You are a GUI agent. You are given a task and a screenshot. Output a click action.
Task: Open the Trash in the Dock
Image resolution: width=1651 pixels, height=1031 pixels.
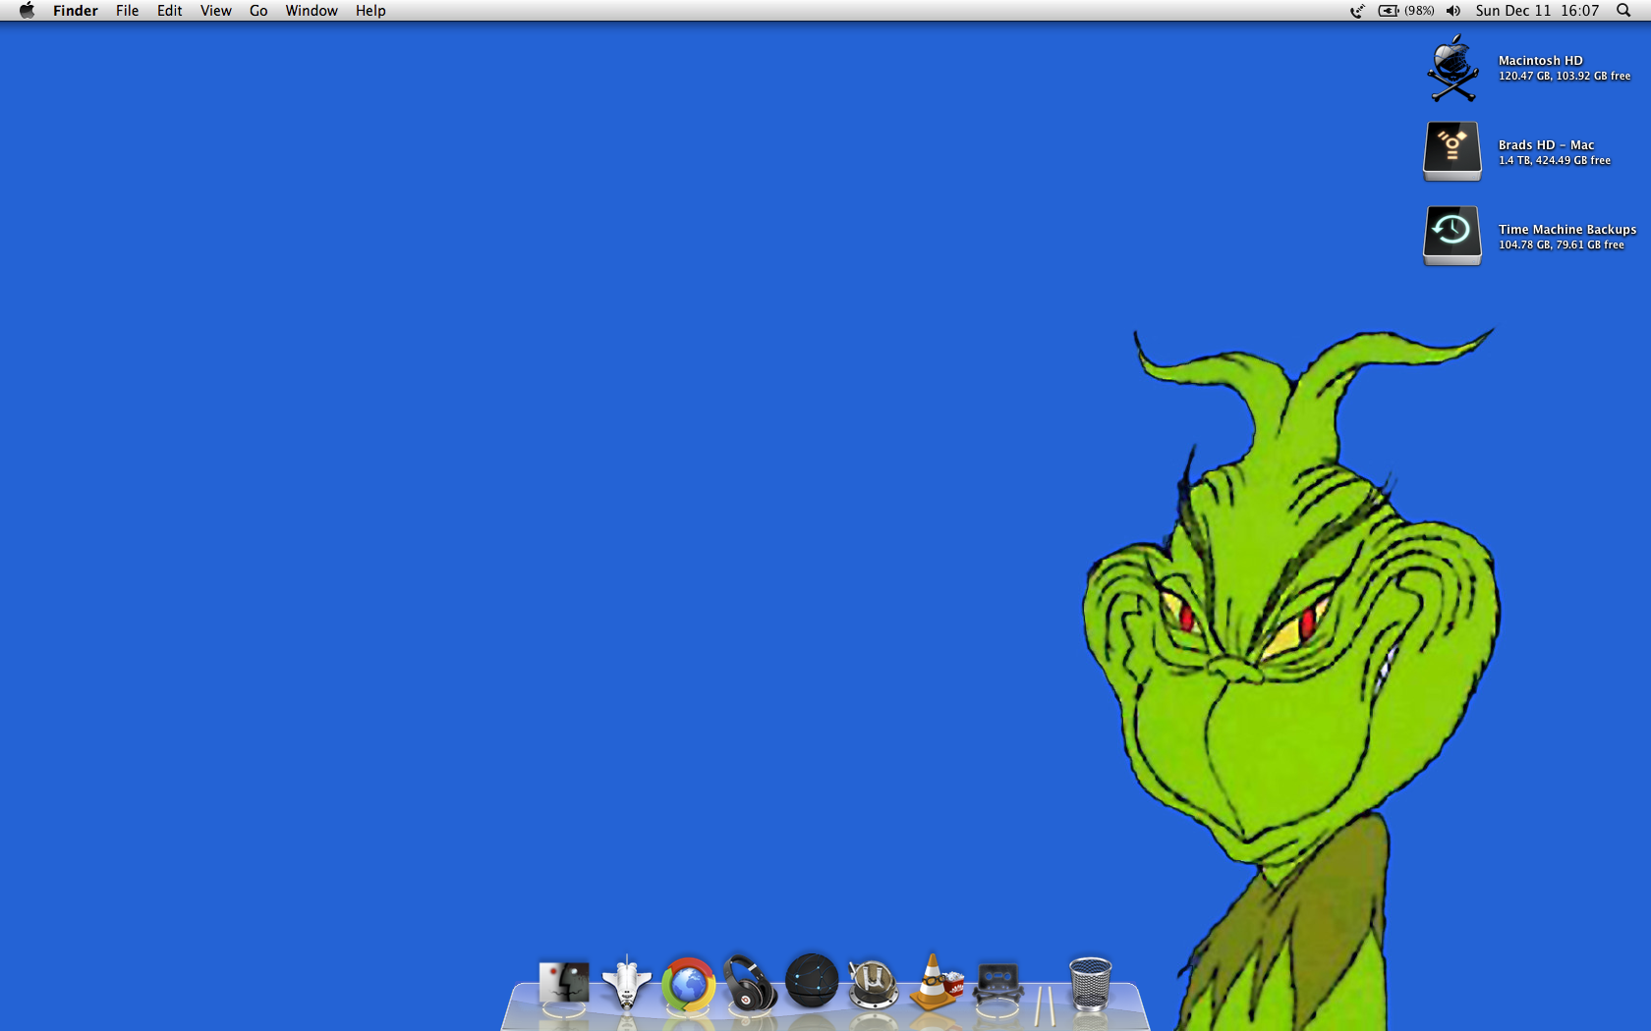(x=1090, y=984)
